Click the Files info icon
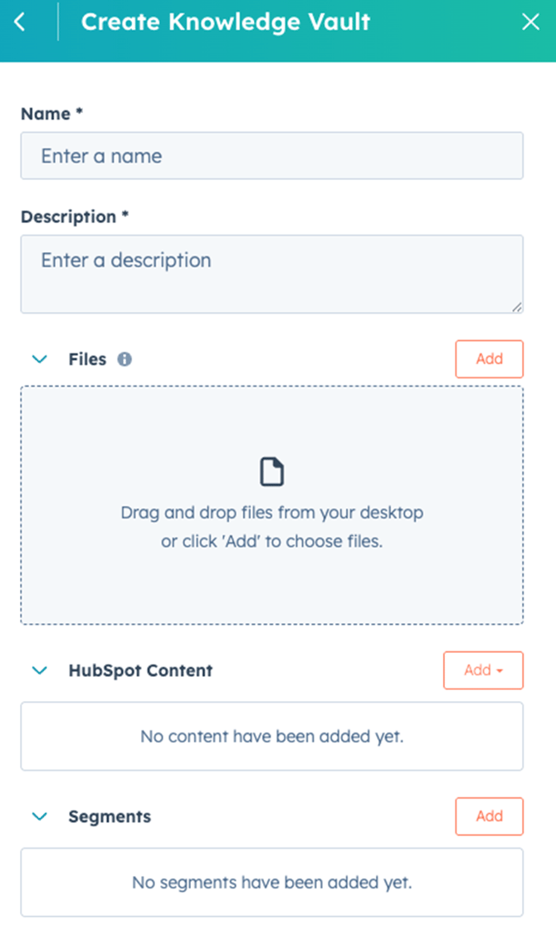The width and height of the screenshot is (556, 935). [124, 359]
